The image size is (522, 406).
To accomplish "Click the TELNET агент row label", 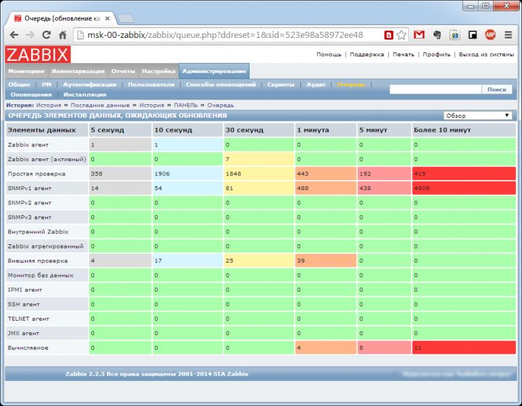I will (28, 319).
